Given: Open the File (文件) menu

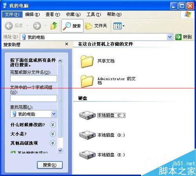Looking at the screenshot, I should coord(12,14).
